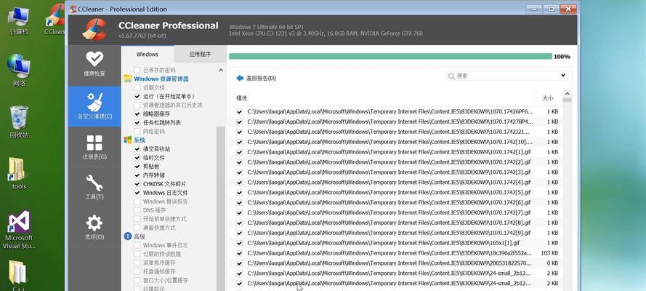This screenshot has height=291, width=646.
Task: Select the 回收站 desktop icon
Action: [x=19, y=122]
